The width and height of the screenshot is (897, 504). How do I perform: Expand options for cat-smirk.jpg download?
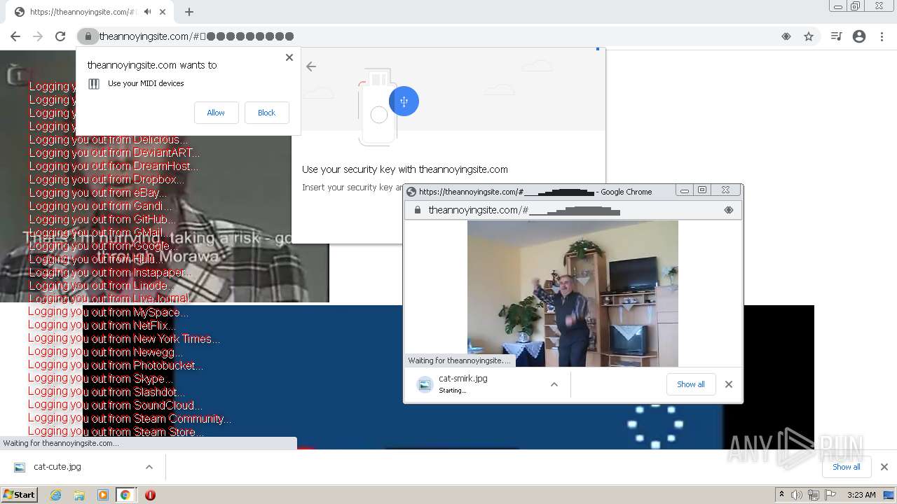[554, 384]
